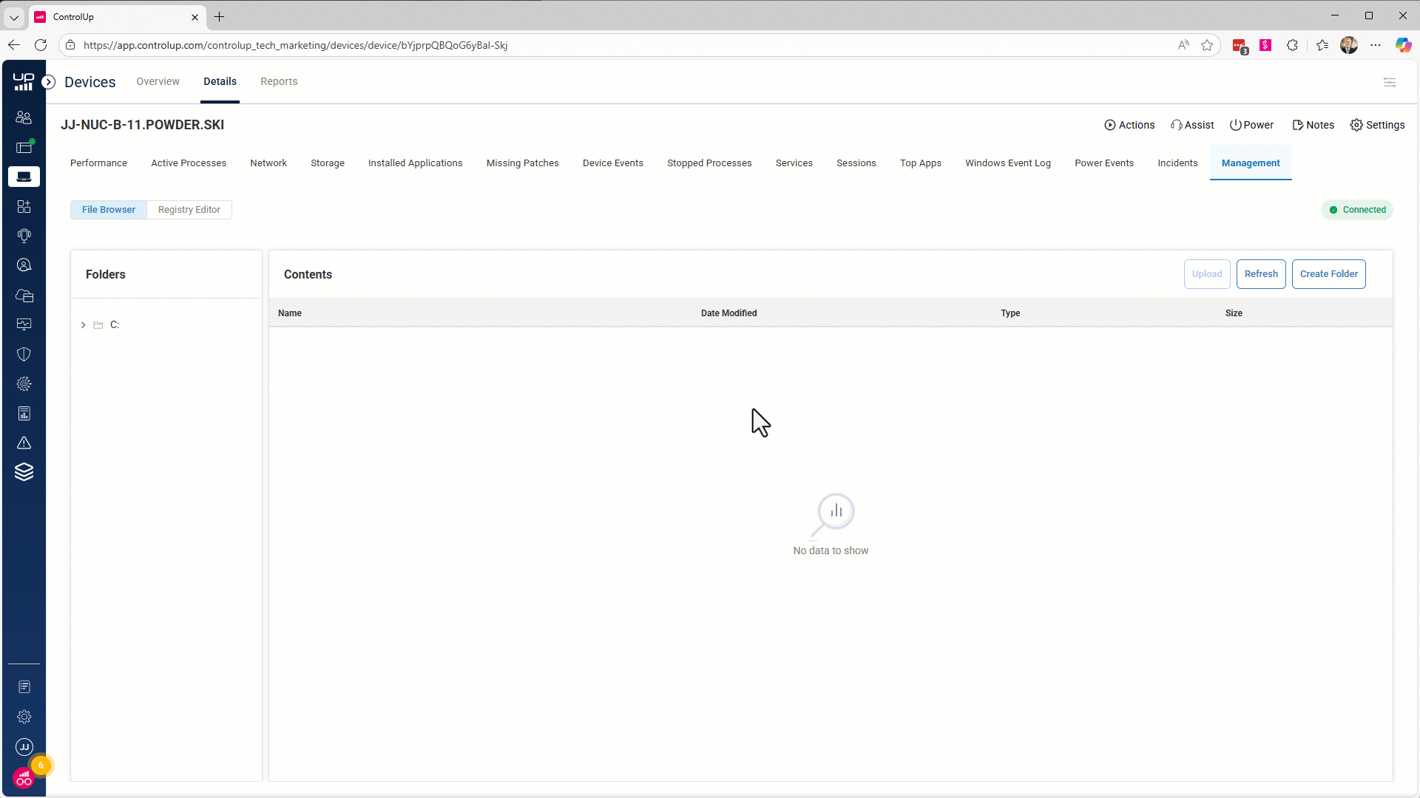This screenshot has width=1420, height=798.
Task: Open the ControlUp logo home icon
Action: pyautogui.click(x=23, y=81)
